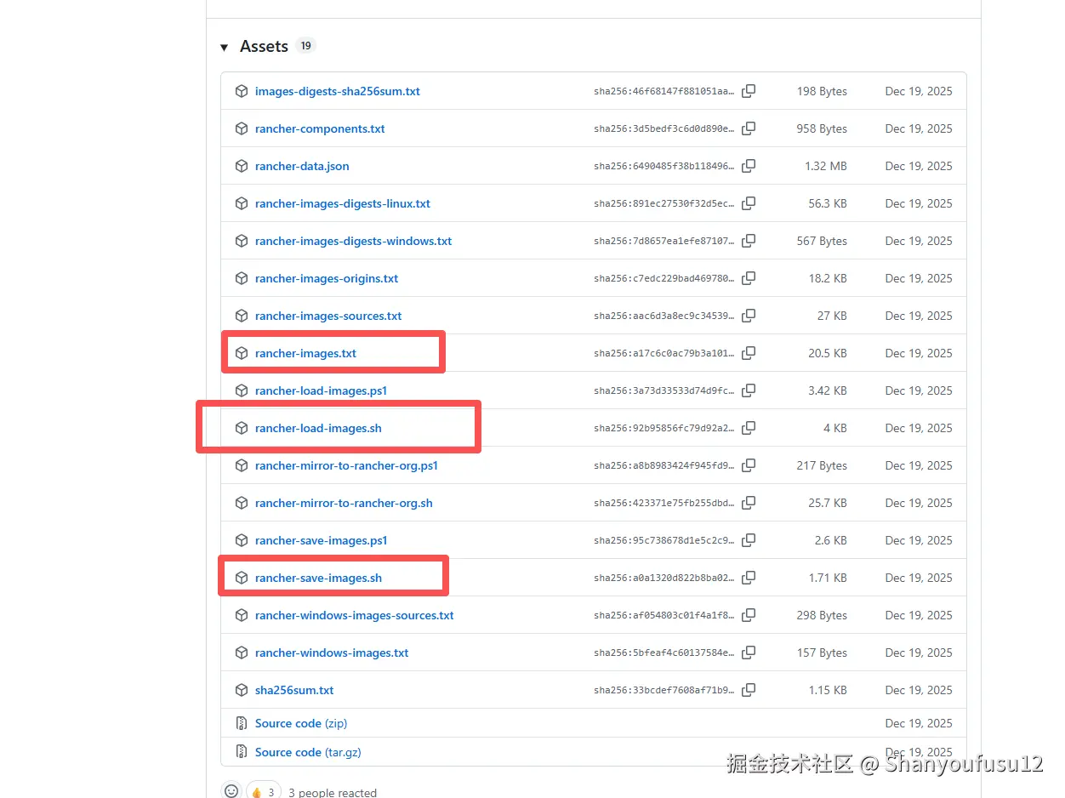This screenshot has height=798, width=1065.
Task: Download sha256sum.txt
Action: [294, 690]
